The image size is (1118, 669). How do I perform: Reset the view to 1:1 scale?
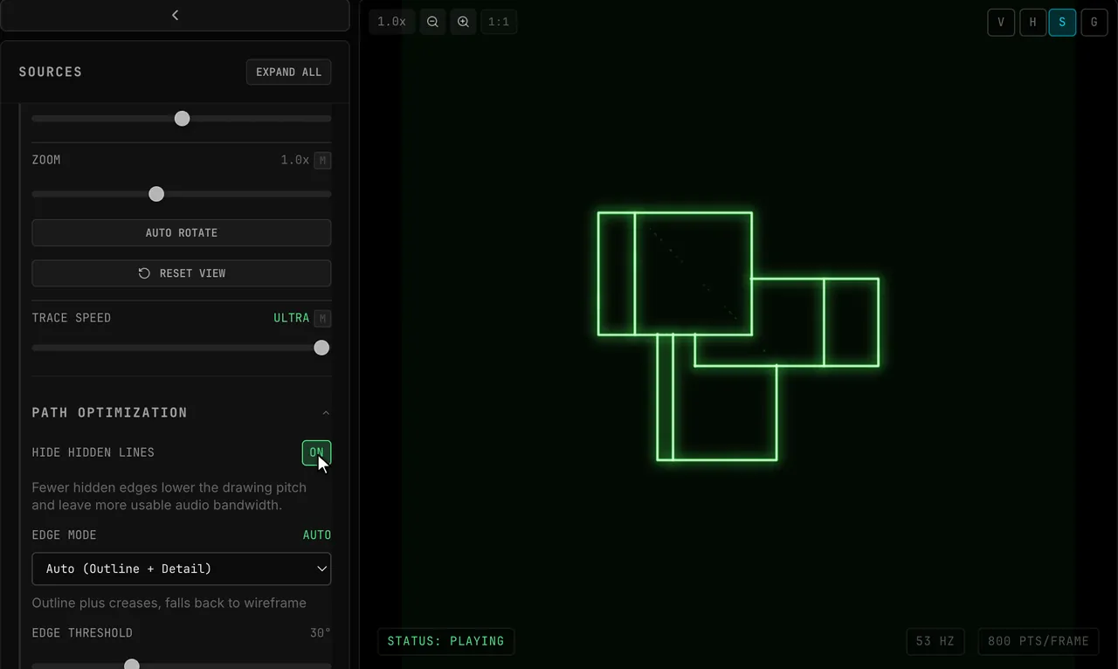click(x=499, y=22)
